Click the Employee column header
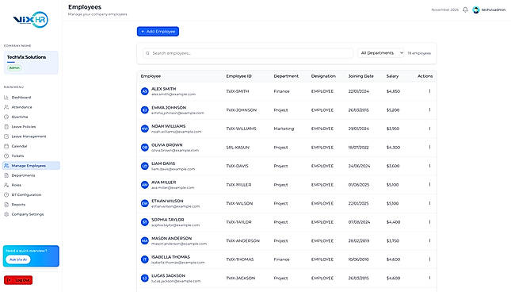The image size is (511, 292). (x=151, y=76)
